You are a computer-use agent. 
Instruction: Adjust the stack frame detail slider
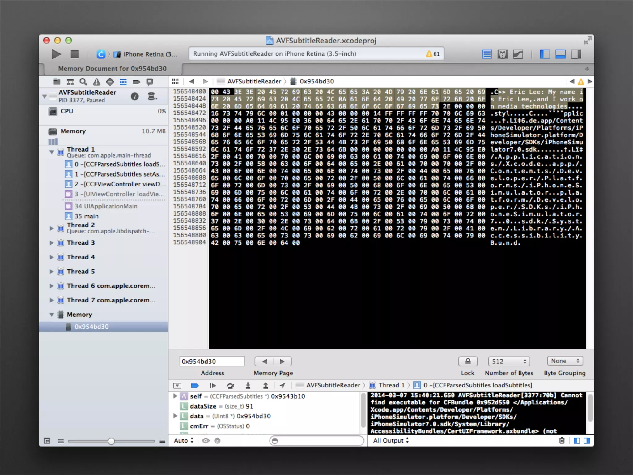pyautogui.click(x=111, y=441)
